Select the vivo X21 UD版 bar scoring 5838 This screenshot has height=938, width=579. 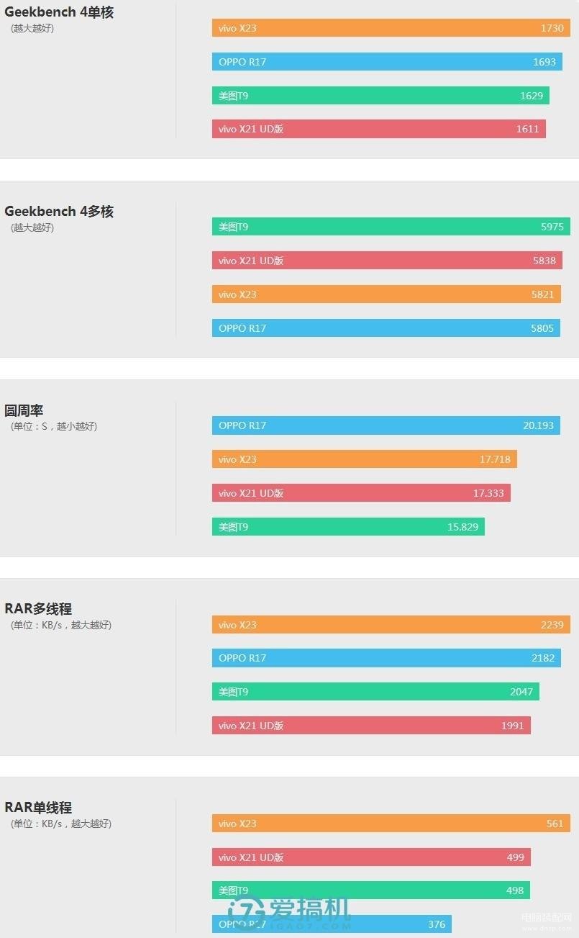387,261
